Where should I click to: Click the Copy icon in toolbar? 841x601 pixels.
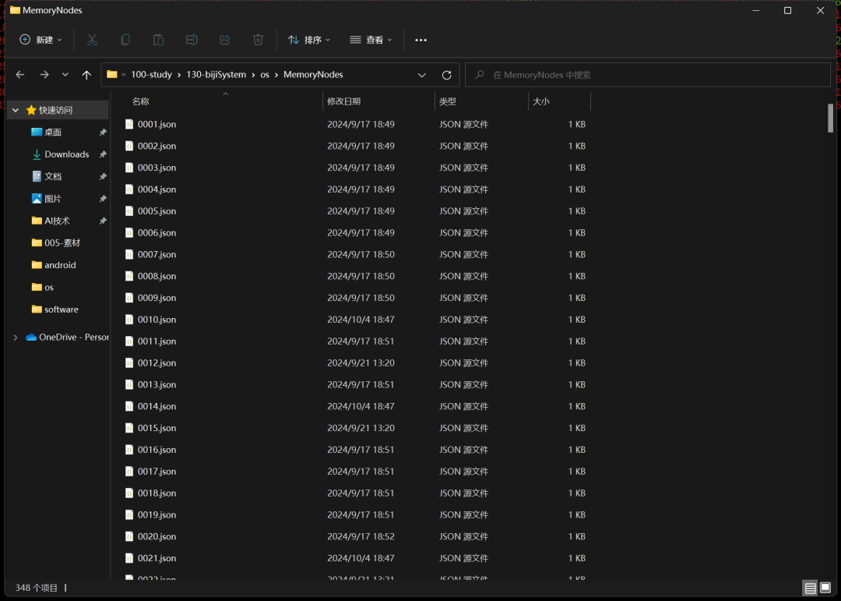coord(125,40)
